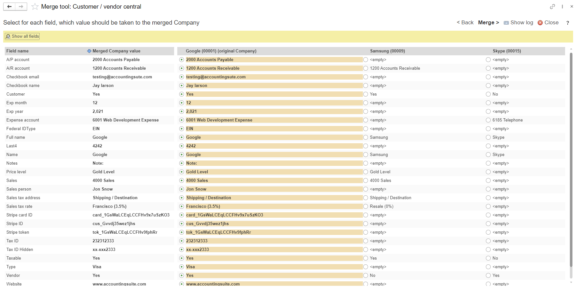
Task: Select the Federal IDType field name
Action: point(21,129)
